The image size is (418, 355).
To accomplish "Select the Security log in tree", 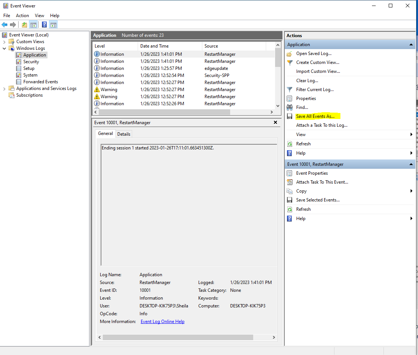I will click(x=31, y=62).
